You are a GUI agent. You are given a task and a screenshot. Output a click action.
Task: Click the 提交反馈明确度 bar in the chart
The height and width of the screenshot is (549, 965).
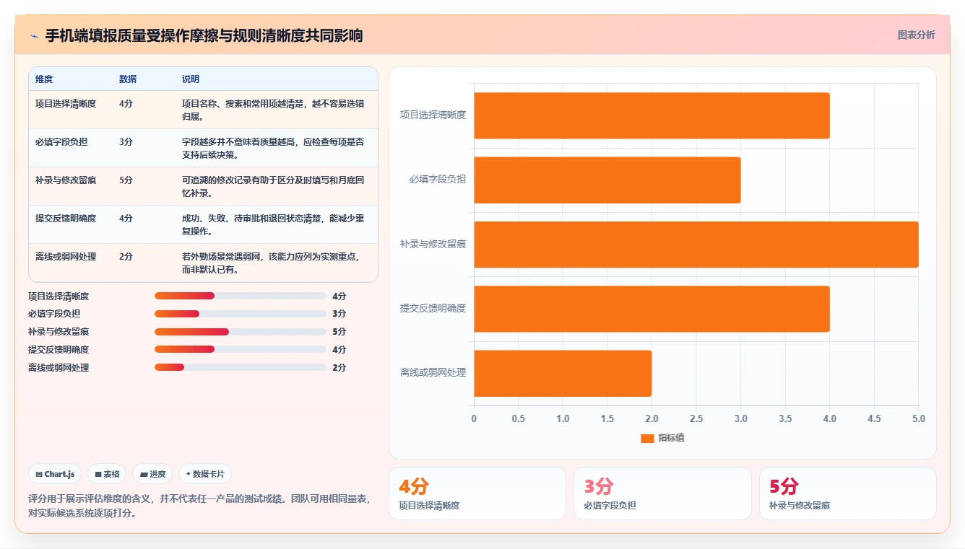[652, 309]
